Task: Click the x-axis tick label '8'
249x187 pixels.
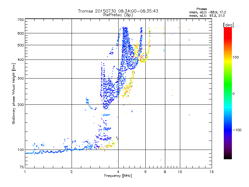Action: click(x=165, y=172)
